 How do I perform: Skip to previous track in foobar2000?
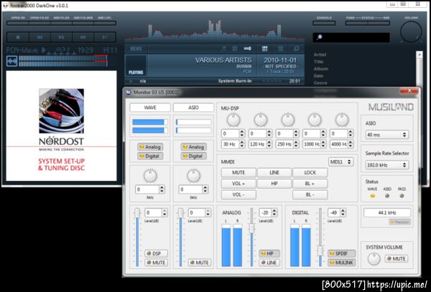coord(40,37)
